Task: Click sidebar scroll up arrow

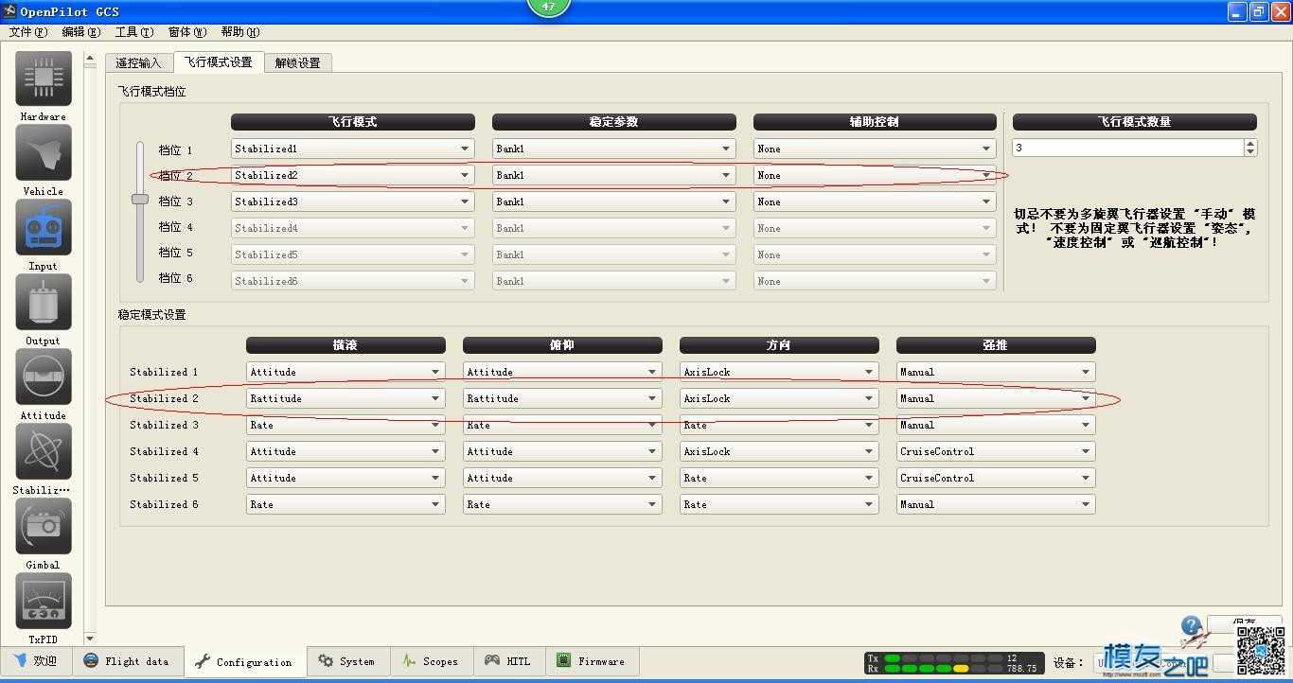Action: click(90, 59)
